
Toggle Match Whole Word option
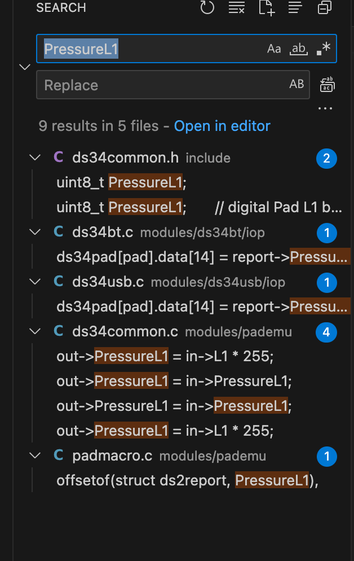pyautogui.click(x=298, y=49)
